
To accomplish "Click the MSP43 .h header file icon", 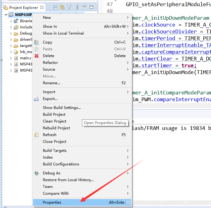I will (16, 70).
